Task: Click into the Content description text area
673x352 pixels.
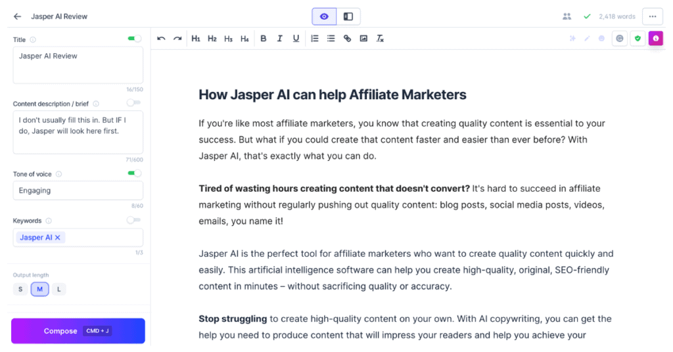Action: 78,132
